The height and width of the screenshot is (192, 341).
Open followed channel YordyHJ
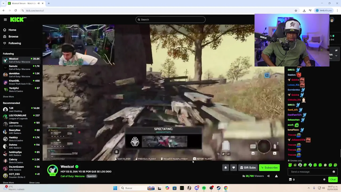click(x=21, y=90)
